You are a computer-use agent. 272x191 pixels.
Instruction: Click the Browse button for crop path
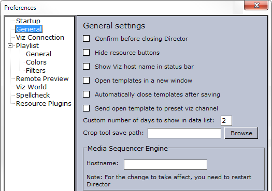tap(241, 133)
